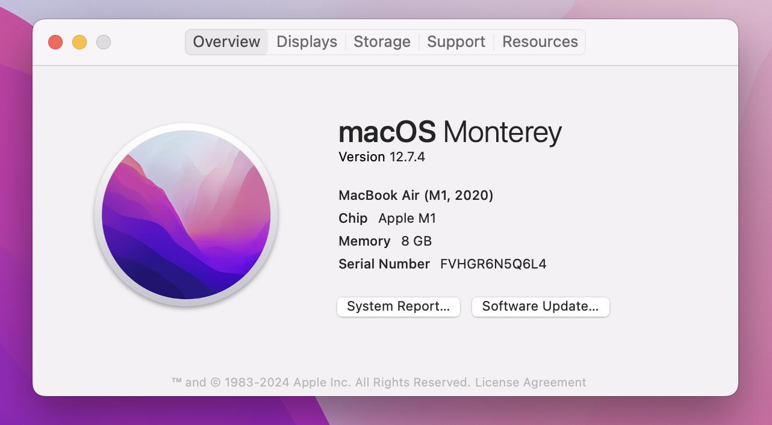Select the Storage tab
Image resolution: width=772 pixels, height=425 pixels.
tap(382, 42)
